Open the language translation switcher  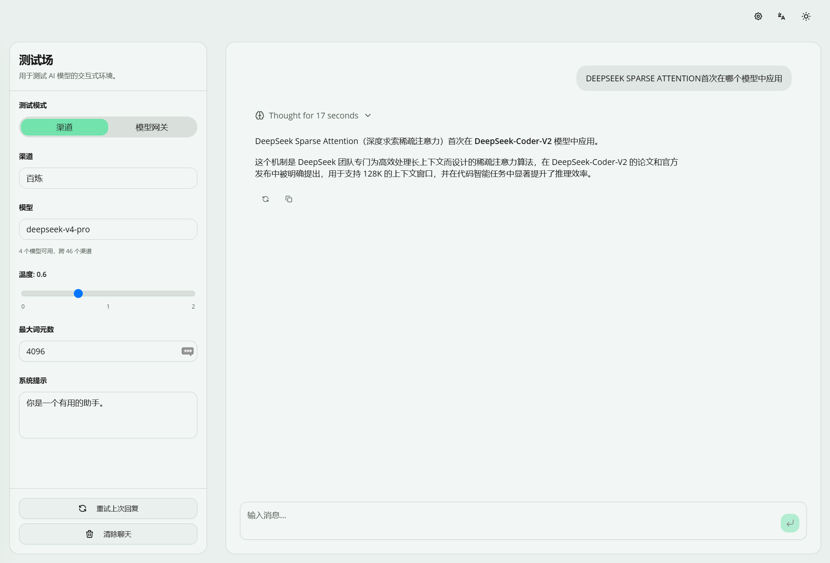[x=782, y=16]
